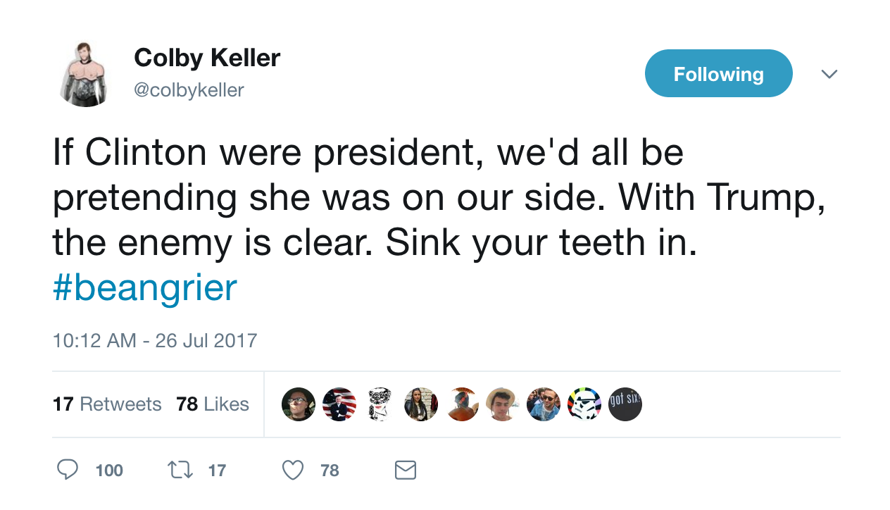Click the reply speech bubble icon
The height and width of the screenshot is (510, 890).
pyautogui.click(x=68, y=470)
